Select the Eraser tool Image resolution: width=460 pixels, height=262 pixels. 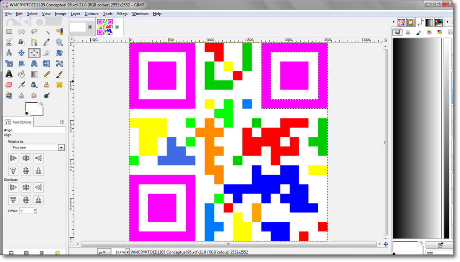pos(9,85)
